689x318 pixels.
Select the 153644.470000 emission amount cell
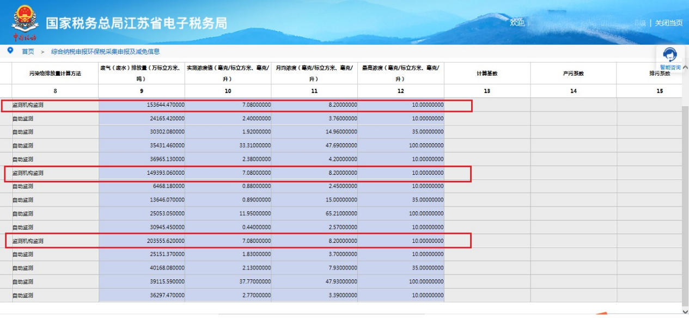142,105
